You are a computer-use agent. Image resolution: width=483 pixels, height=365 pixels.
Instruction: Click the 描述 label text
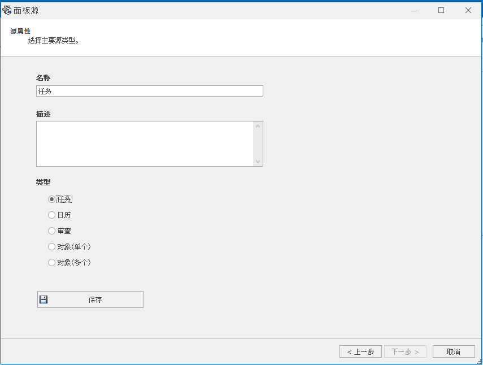tap(43, 114)
